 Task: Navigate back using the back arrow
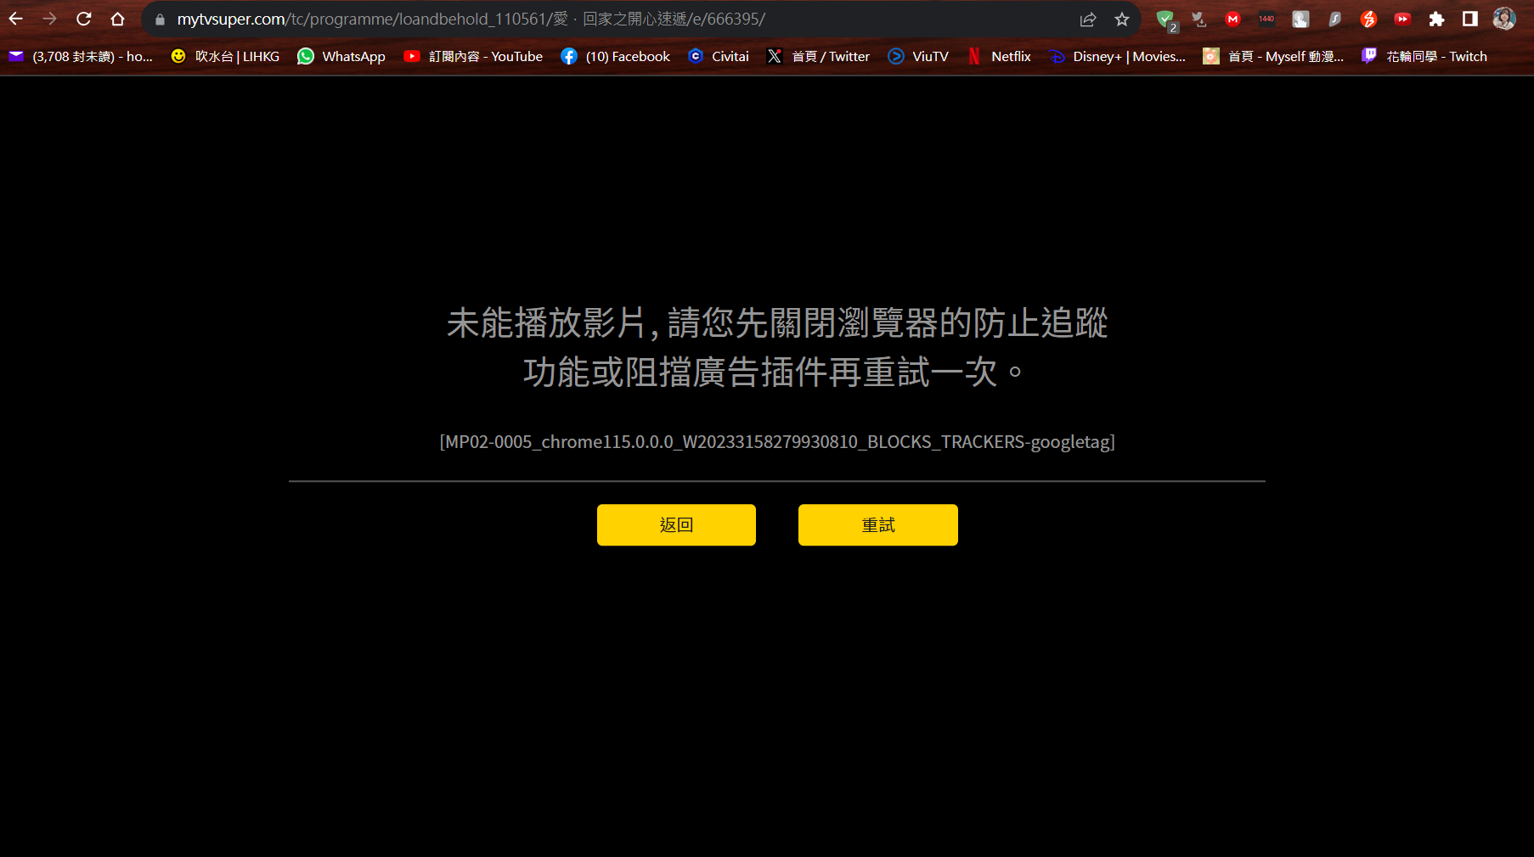pyautogui.click(x=17, y=19)
